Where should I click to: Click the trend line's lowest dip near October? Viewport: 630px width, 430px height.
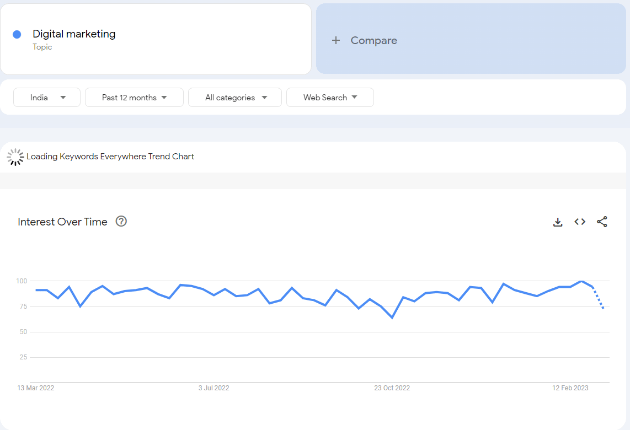click(x=392, y=318)
